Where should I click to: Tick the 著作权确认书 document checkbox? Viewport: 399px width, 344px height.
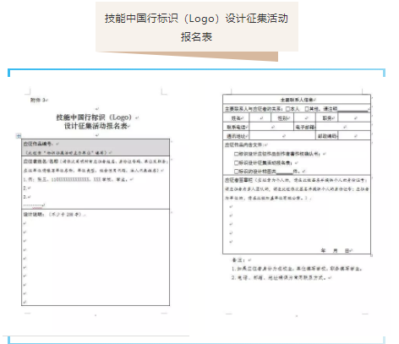click(237, 154)
